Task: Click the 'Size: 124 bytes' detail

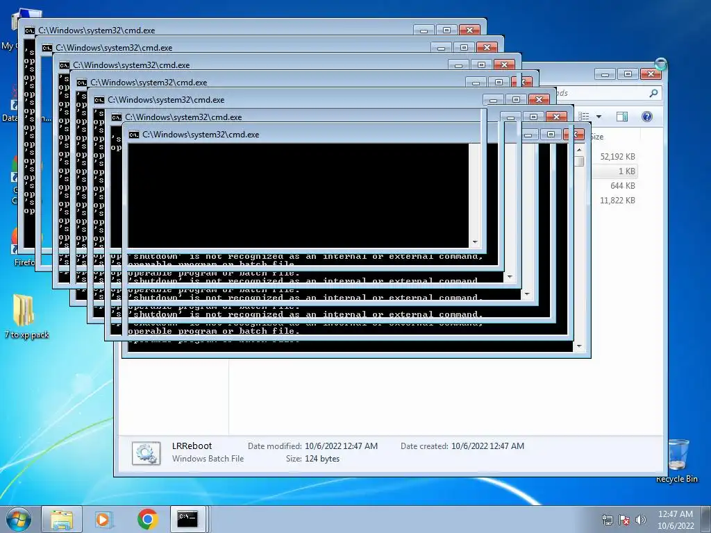Action: pos(312,459)
